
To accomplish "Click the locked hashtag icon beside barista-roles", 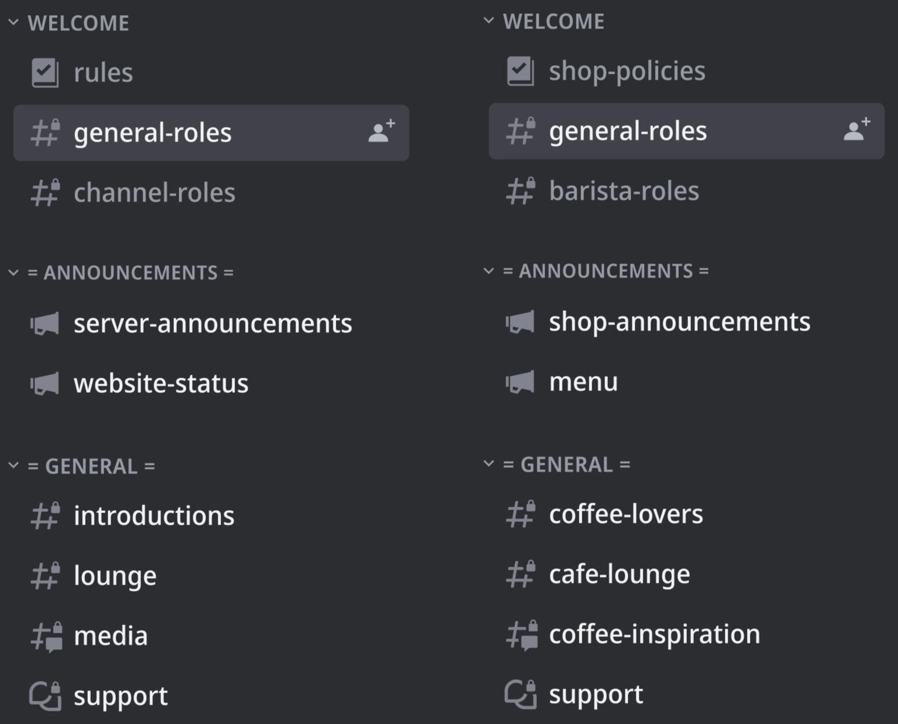I will coord(520,191).
